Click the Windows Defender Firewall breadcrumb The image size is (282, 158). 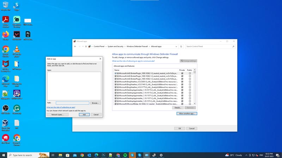pos(137,46)
